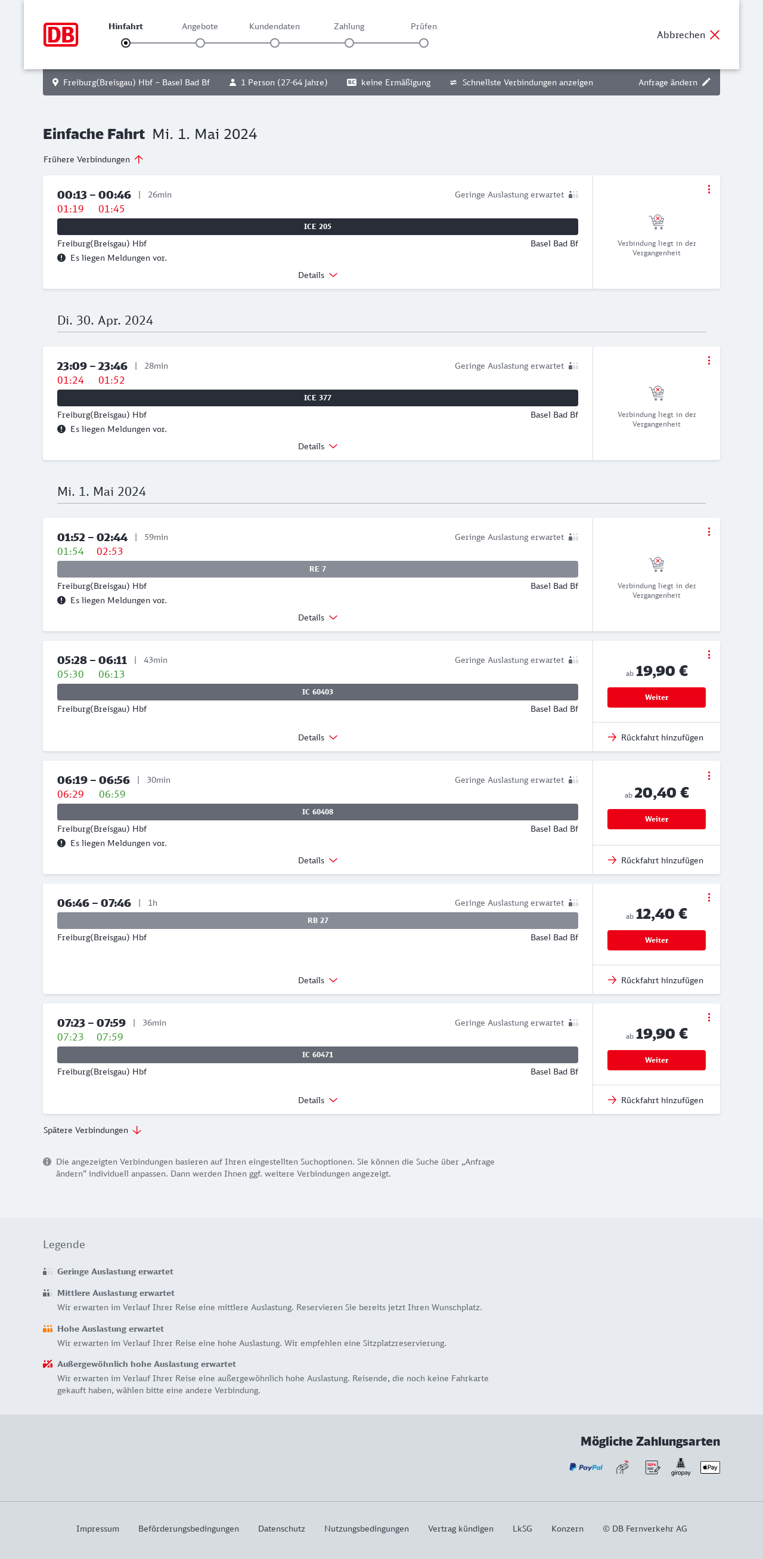Click the Apple Pay payment icon

tap(710, 1467)
